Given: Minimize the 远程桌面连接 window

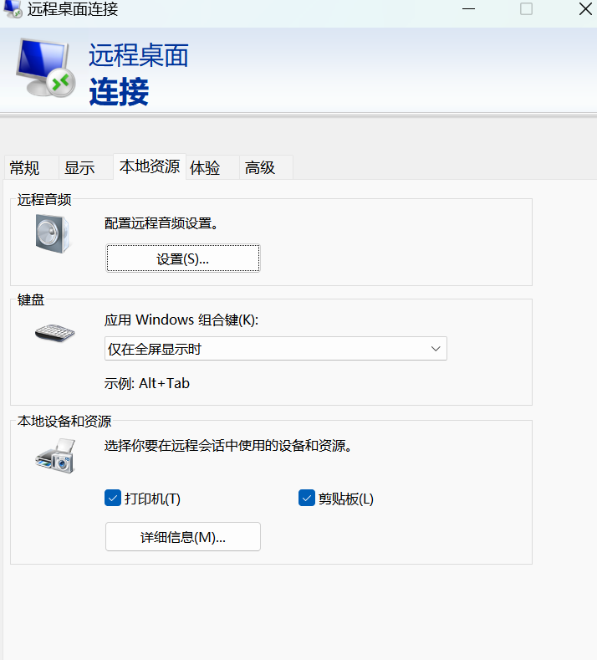Looking at the screenshot, I should point(468,9).
